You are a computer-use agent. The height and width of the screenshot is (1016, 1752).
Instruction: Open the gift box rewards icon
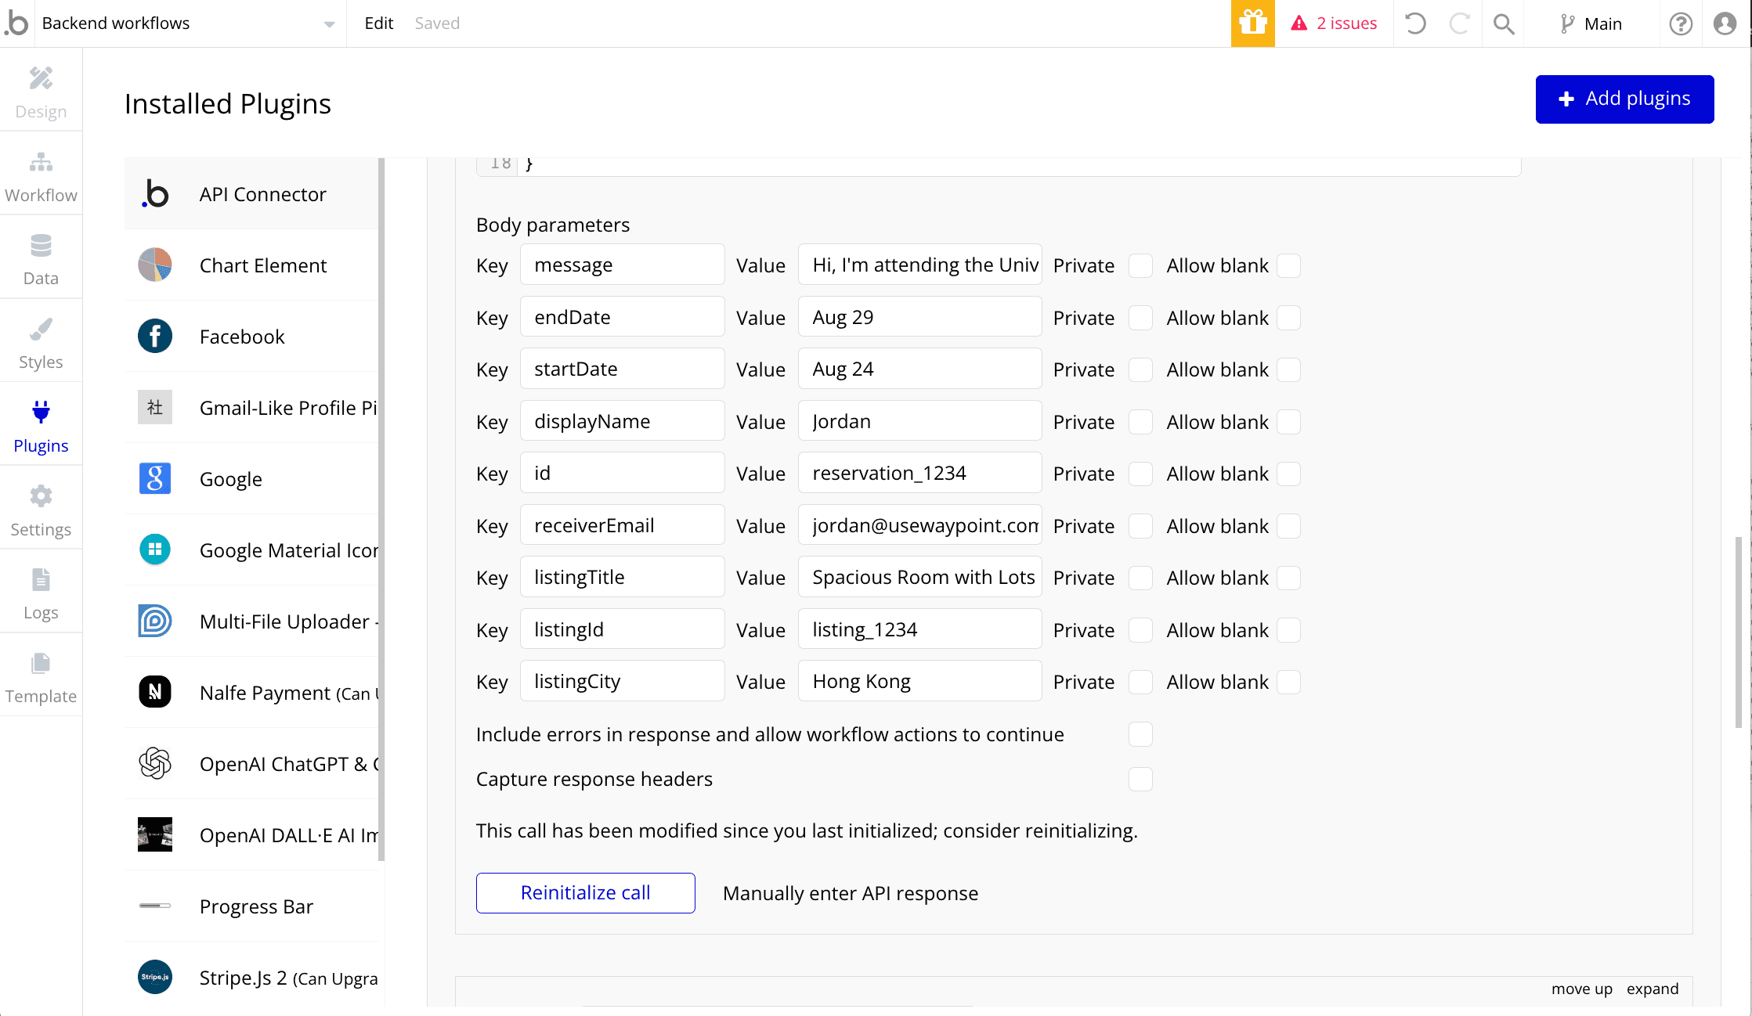tap(1252, 23)
